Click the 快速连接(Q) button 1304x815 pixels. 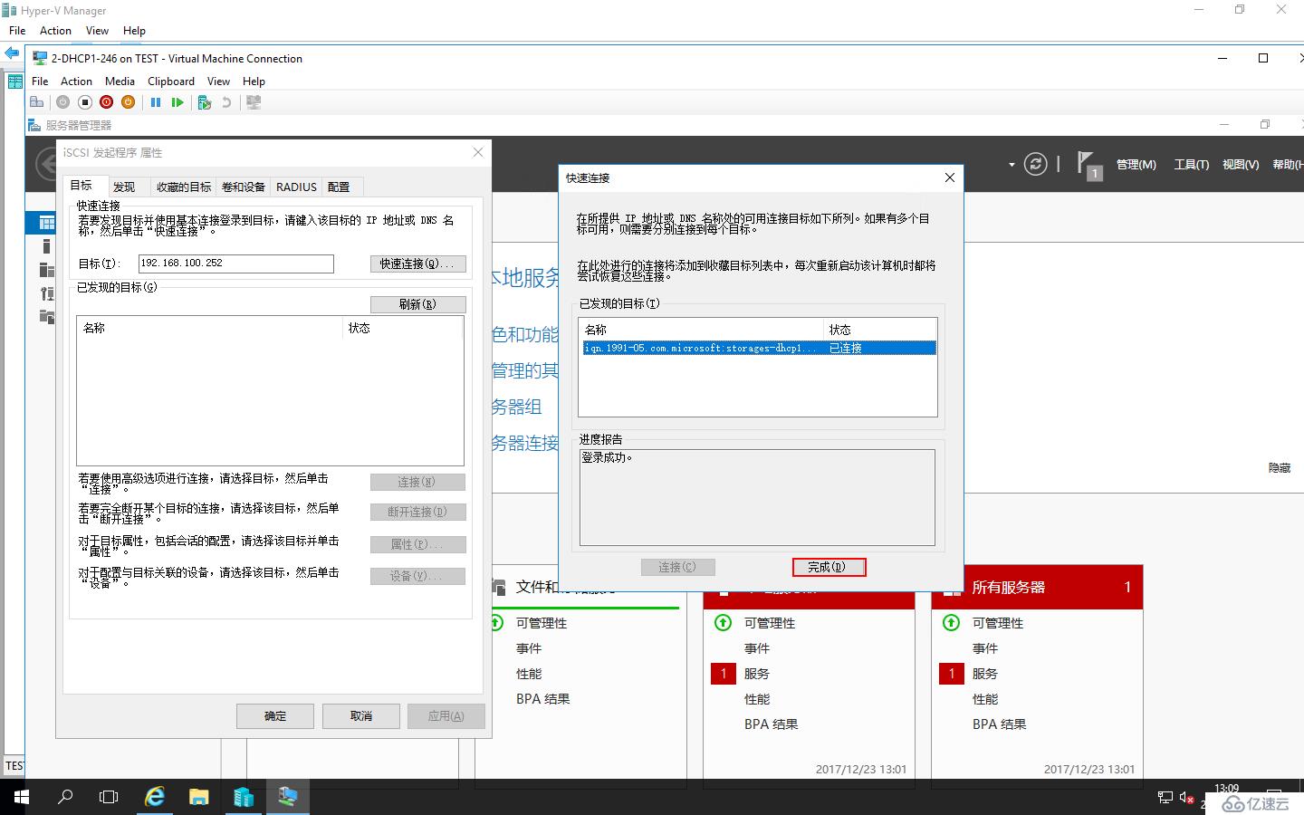click(x=417, y=264)
